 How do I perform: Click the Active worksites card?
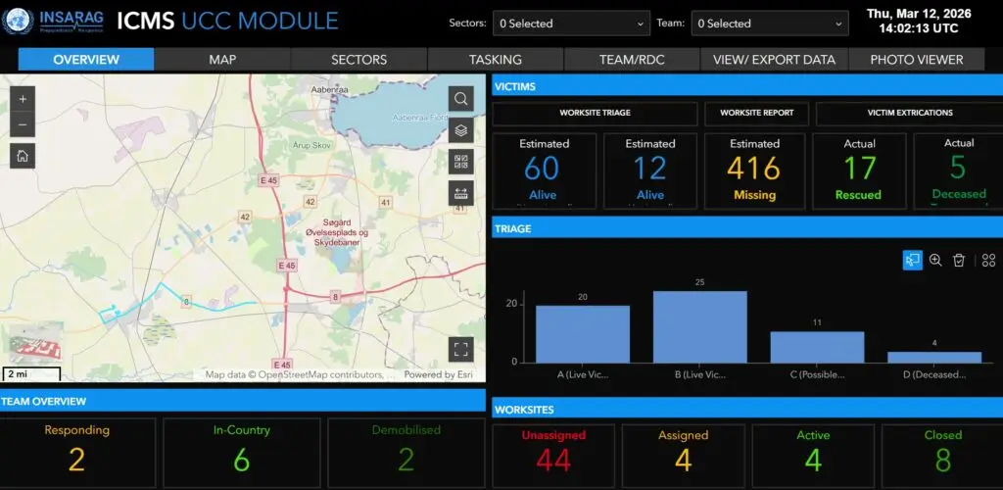(813, 457)
